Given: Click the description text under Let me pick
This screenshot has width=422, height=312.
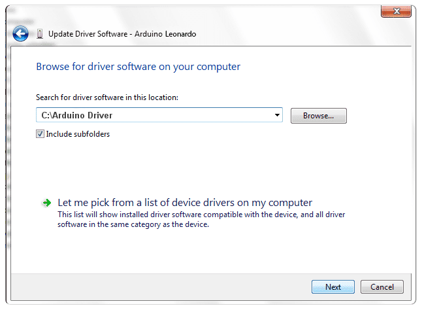Looking at the screenshot, I should click(x=201, y=219).
